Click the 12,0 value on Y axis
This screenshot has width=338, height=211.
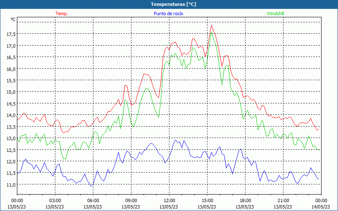coord(11,162)
